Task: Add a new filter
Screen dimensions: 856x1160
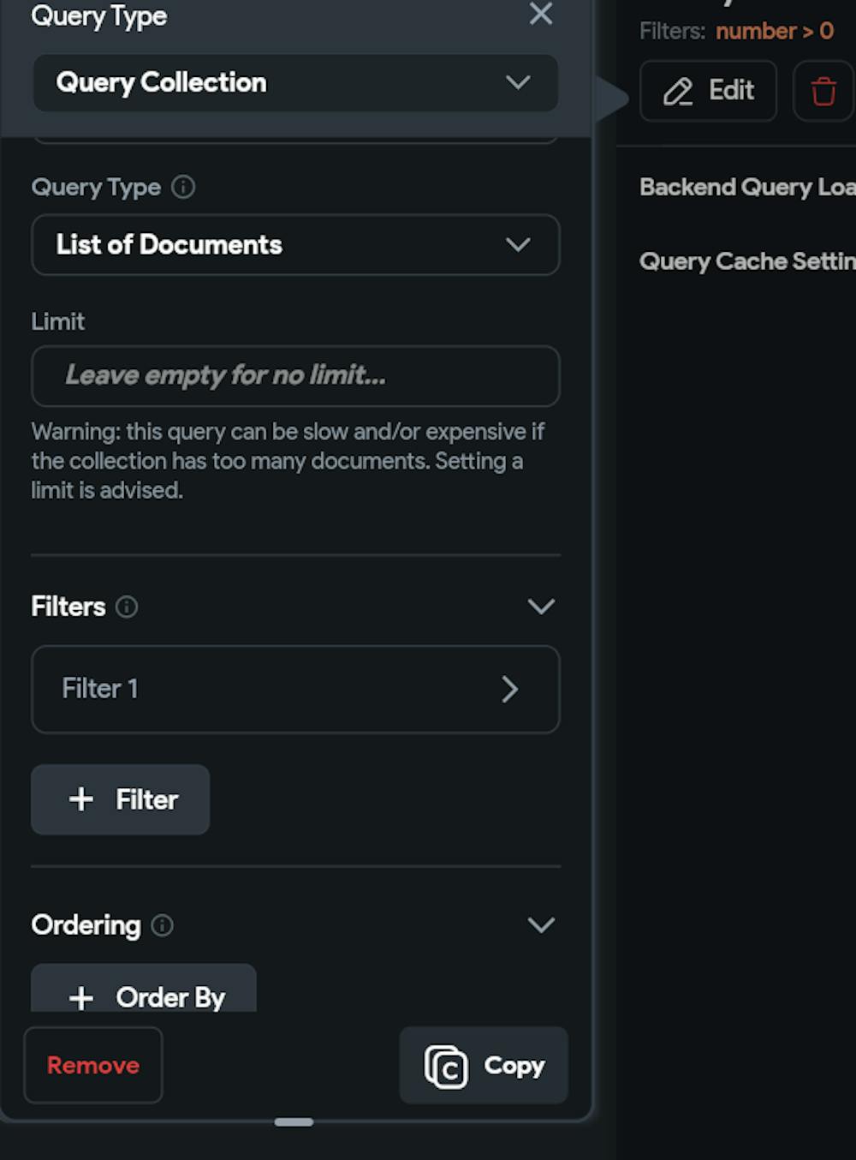Action: click(x=121, y=799)
